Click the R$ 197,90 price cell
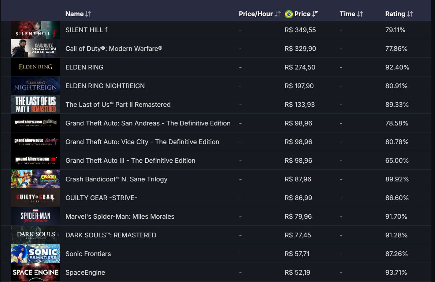435x282 pixels. click(x=299, y=86)
